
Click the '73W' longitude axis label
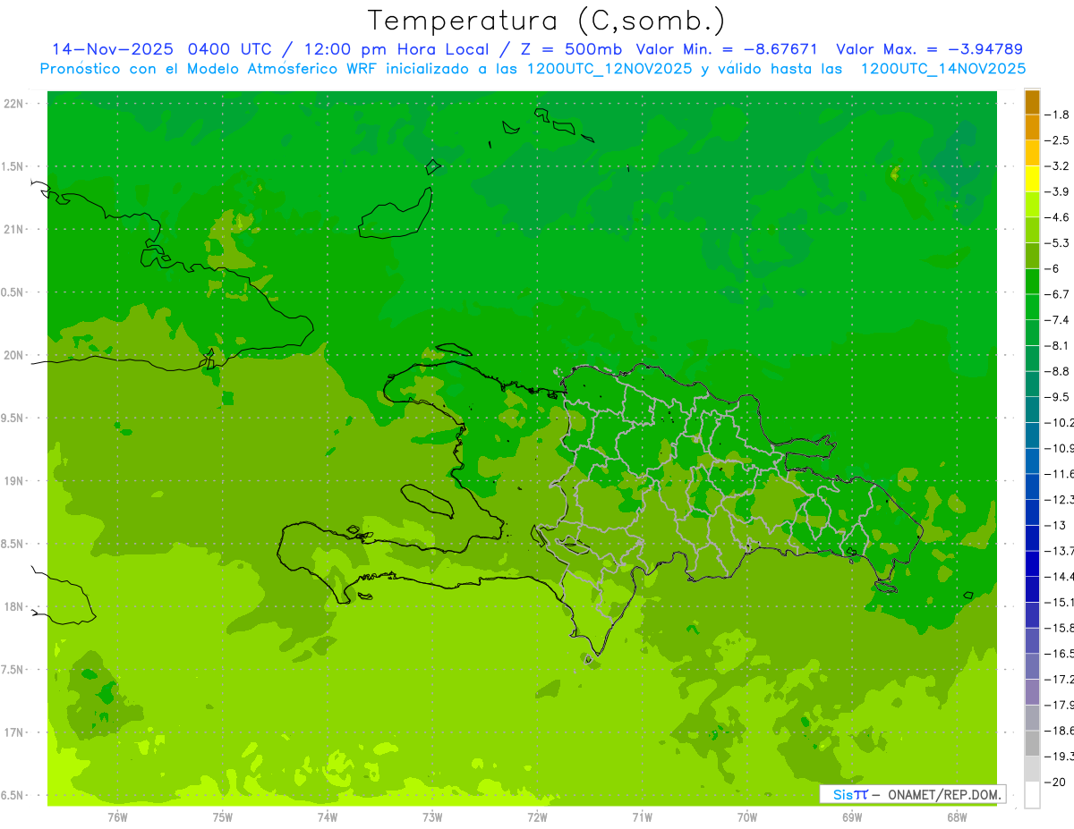[x=432, y=816]
